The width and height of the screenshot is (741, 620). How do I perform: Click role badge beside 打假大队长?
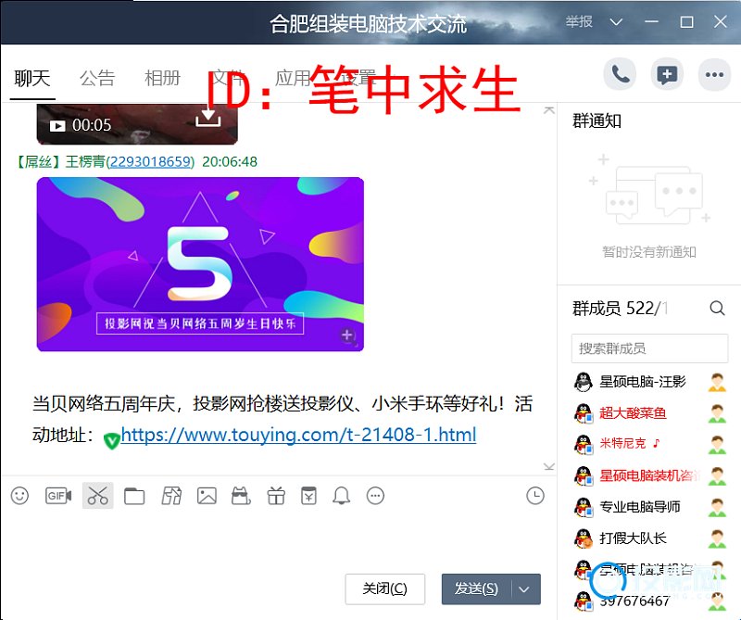(x=717, y=538)
